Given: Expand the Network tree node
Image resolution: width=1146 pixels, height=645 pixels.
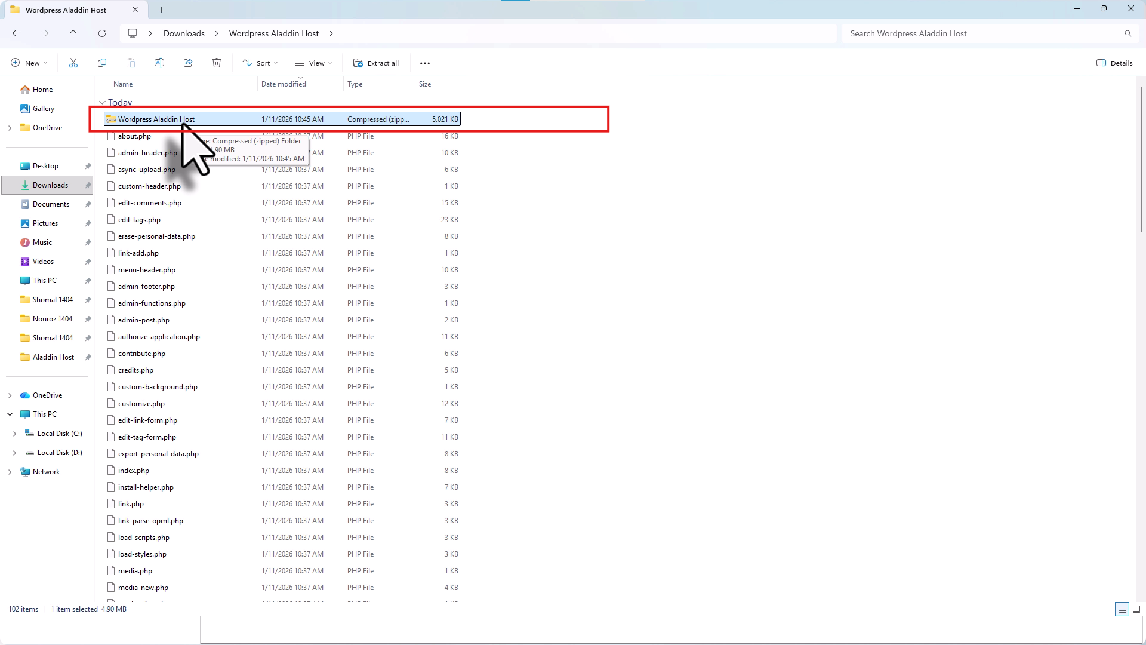Looking at the screenshot, I should 10,472.
